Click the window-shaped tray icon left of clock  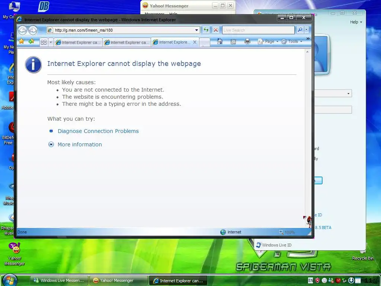tap(358, 281)
